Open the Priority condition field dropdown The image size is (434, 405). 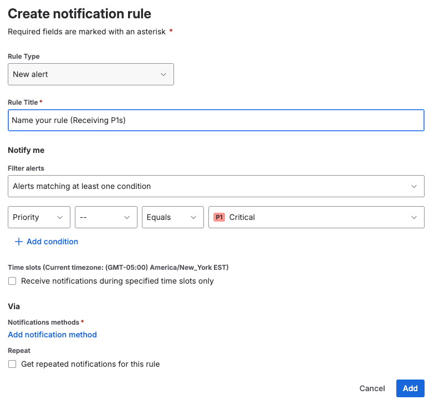(39, 217)
